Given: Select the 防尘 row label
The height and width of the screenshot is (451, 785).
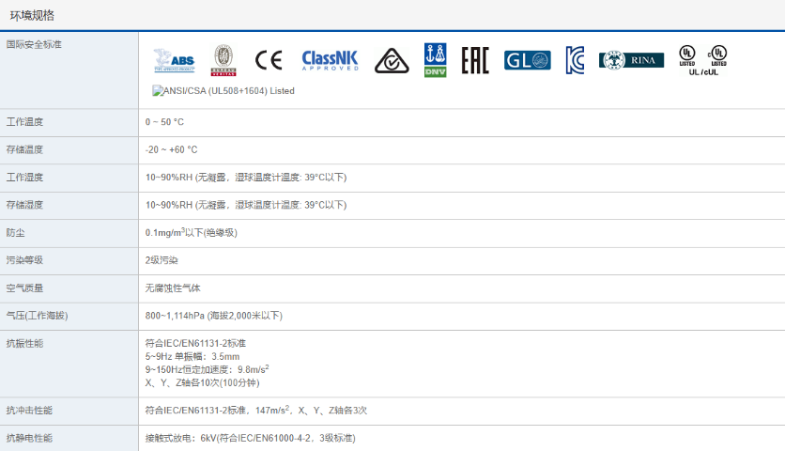Looking at the screenshot, I should pyautogui.click(x=16, y=232).
